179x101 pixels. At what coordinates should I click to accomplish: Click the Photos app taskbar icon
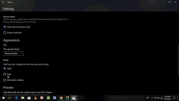tap(74, 98)
